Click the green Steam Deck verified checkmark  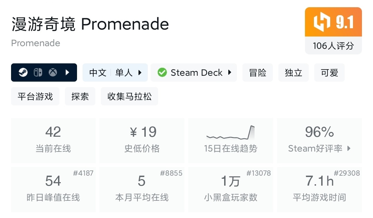click(162, 73)
